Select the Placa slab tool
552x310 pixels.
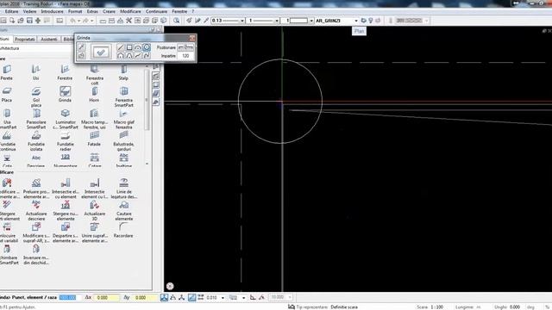pyautogui.click(x=7, y=94)
